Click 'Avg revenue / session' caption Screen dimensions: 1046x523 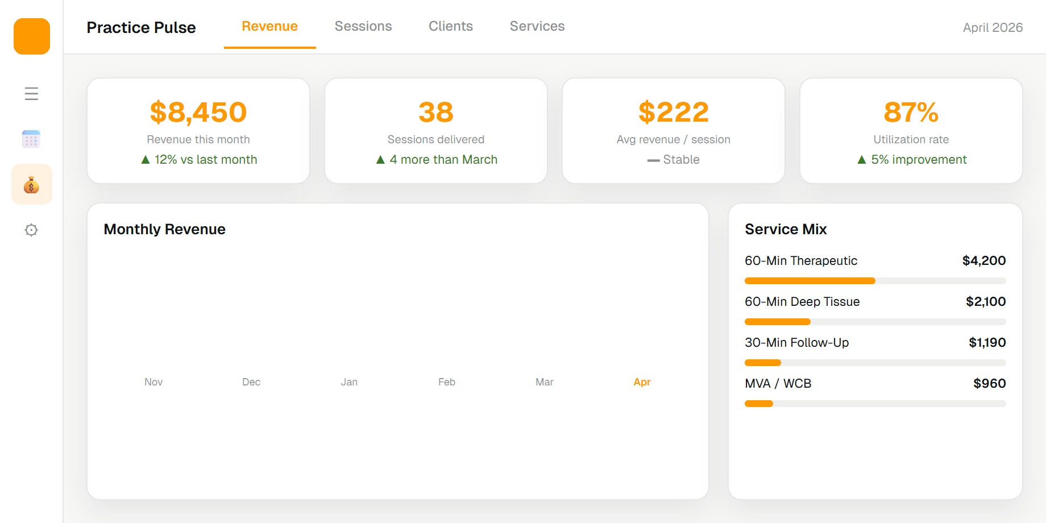(674, 139)
